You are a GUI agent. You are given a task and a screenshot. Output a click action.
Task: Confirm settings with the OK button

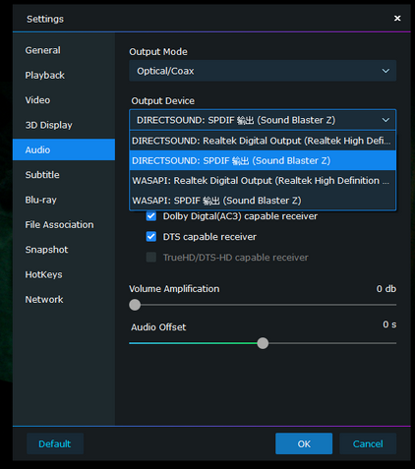304,443
